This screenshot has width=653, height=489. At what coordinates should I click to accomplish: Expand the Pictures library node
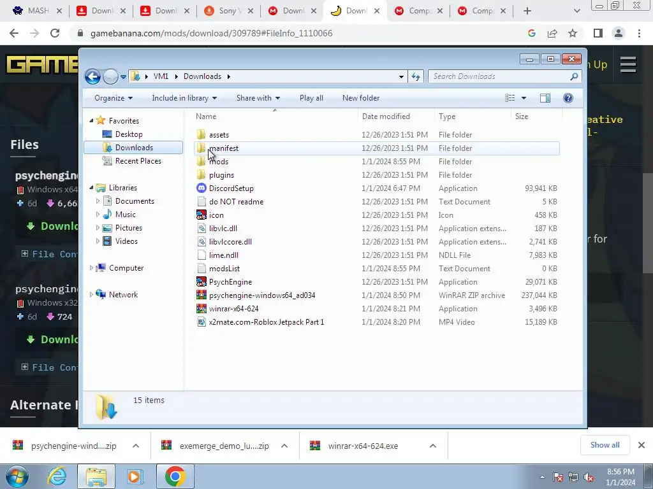(98, 228)
